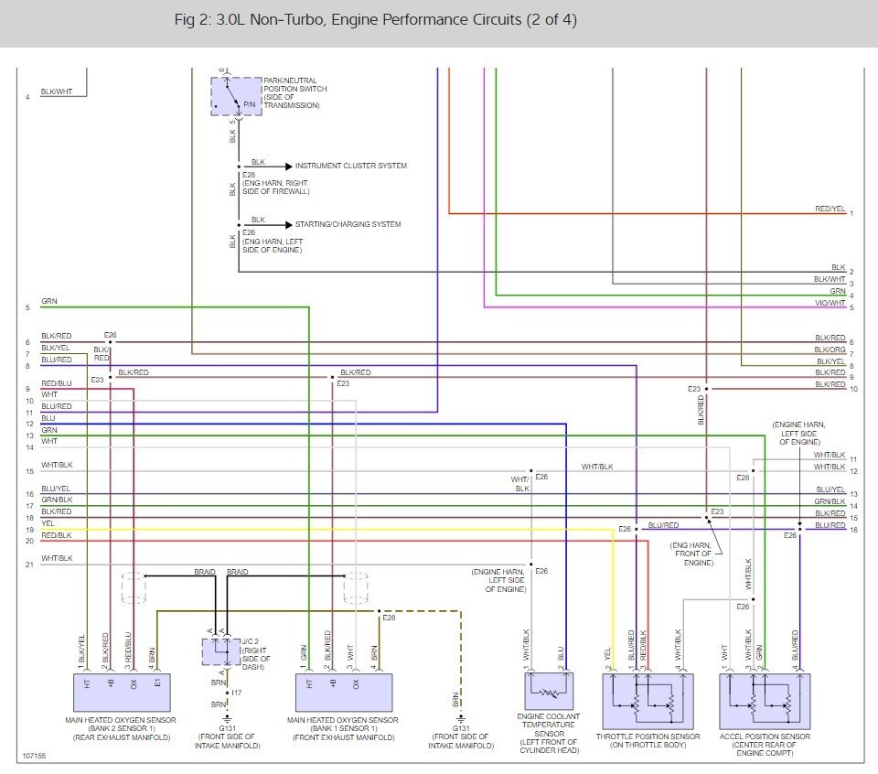Click the 'BLK/WHT' label at left pin 4
This screenshot has height=774, width=878.
click(57, 91)
